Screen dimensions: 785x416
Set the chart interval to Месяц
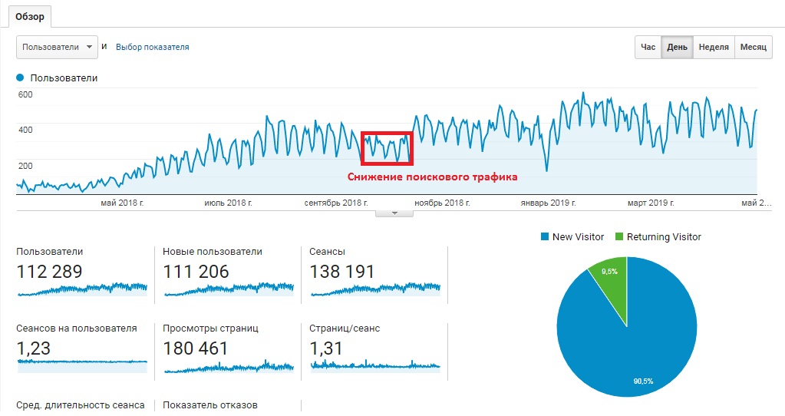tap(753, 47)
